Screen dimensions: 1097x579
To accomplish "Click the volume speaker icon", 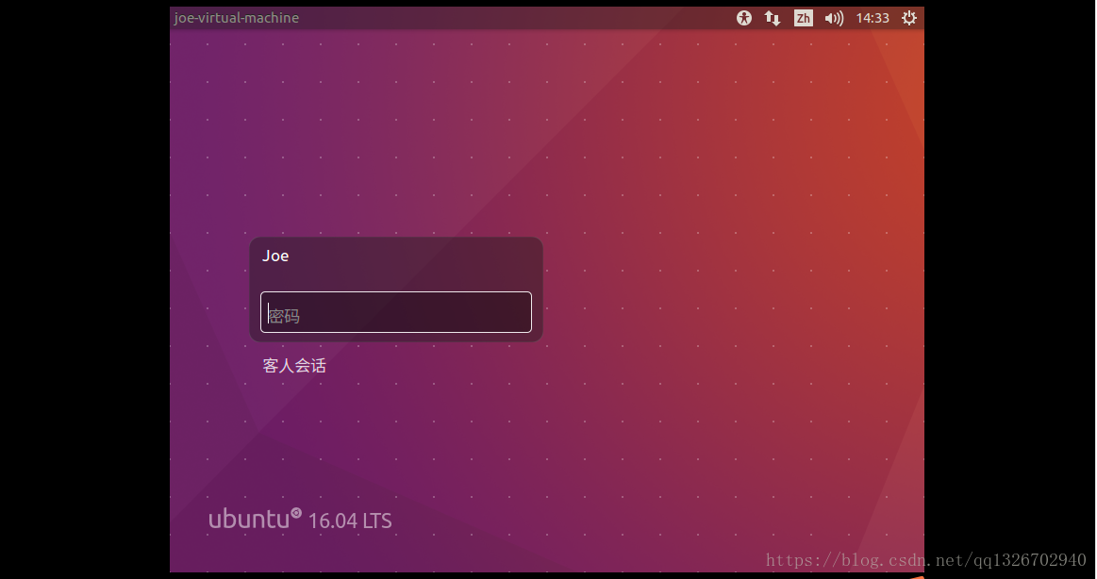I will [834, 18].
